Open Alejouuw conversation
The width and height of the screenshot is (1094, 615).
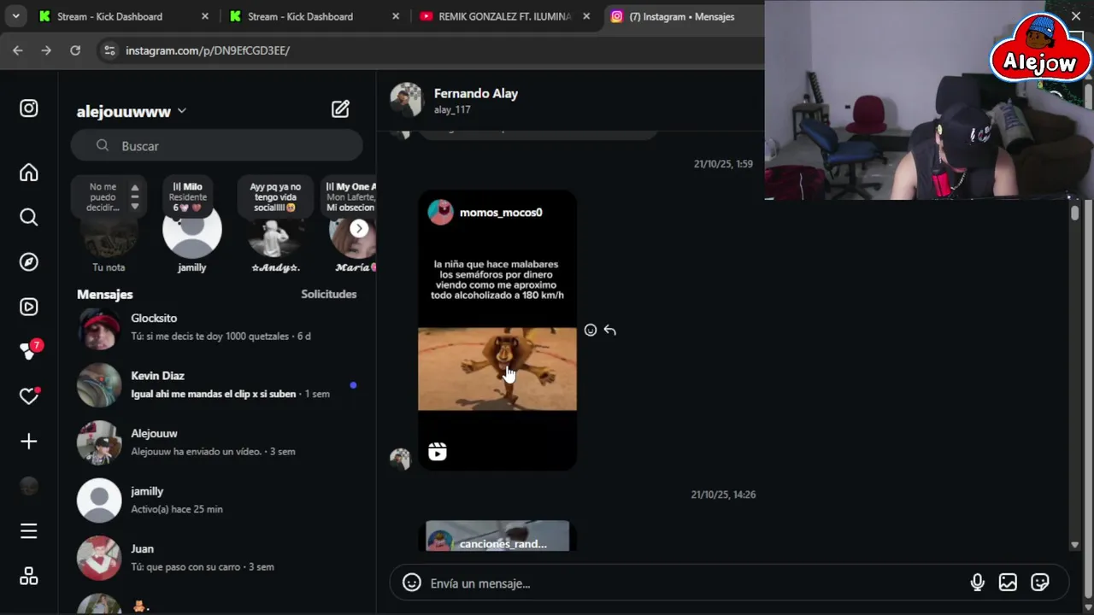click(x=217, y=442)
